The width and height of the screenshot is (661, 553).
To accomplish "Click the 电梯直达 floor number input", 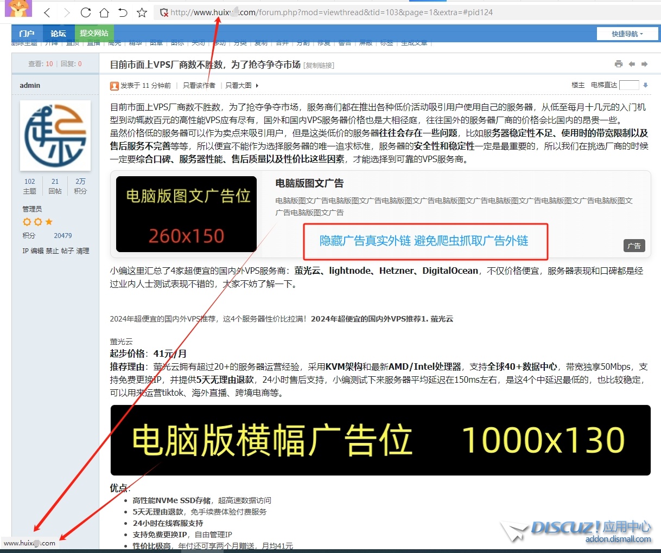I will 628,85.
